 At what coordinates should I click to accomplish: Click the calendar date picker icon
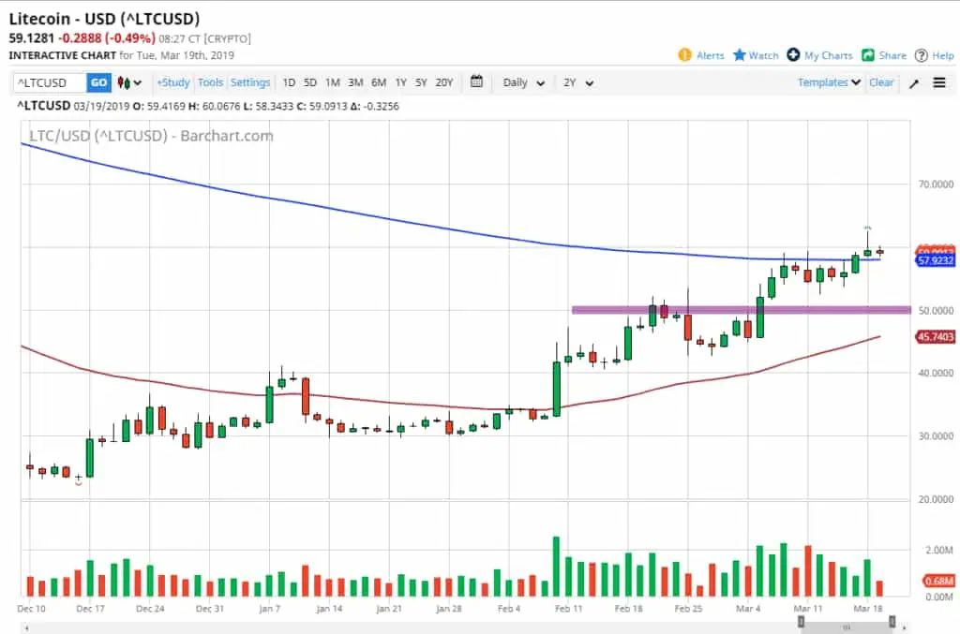tap(476, 82)
